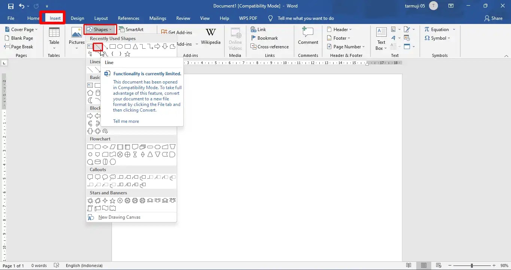
Task: Collapse the ribbon with the chevron
Action: (507, 55)
